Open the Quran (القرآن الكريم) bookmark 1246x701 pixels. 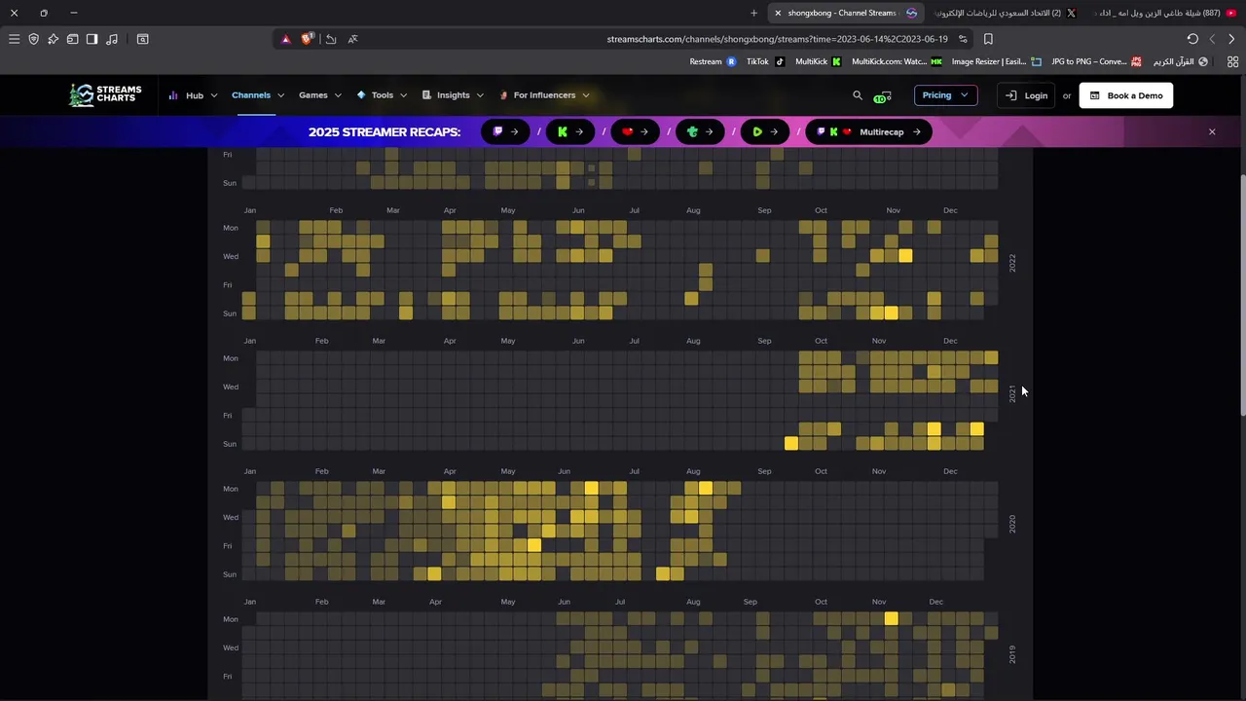coord(1180,61)
